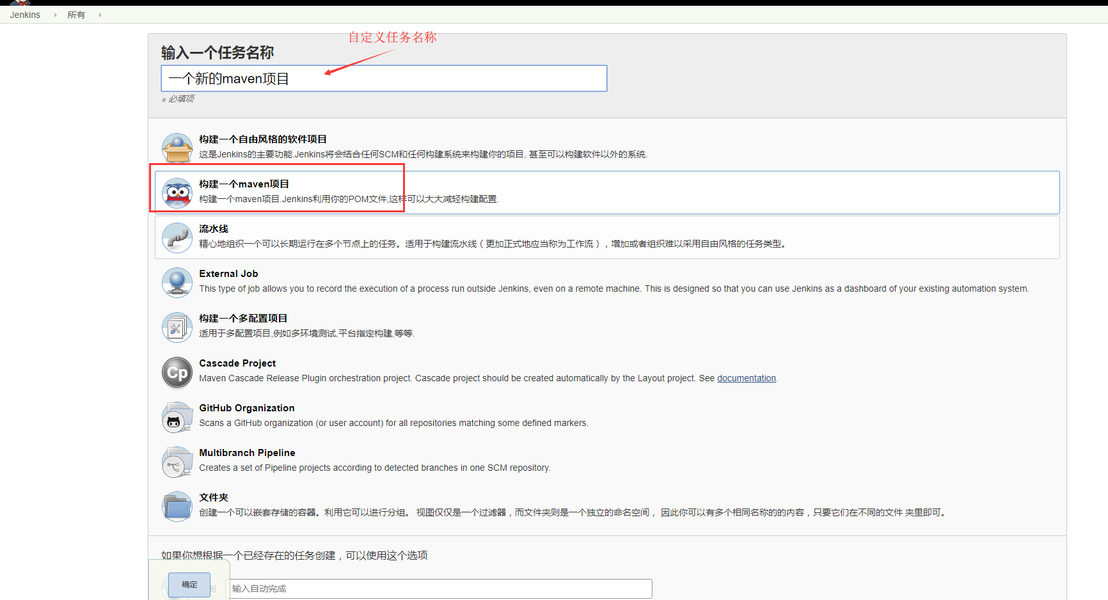Image resolution: width=1108 pixels, height=600 pixels.
Task: Click the External Job description text
Action: pyautogui.click(x=614, y=288)
